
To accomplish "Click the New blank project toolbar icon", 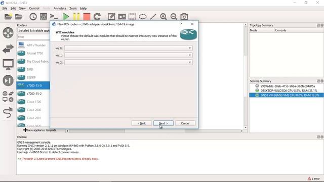I will click(x=8, y=17).
